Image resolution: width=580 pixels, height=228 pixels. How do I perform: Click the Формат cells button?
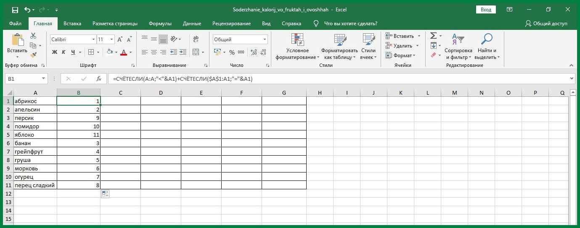click(x=400, y=55)
